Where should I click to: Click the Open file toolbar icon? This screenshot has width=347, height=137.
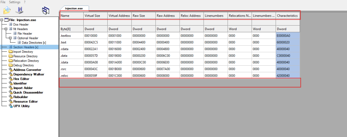(x=7, y=10)
